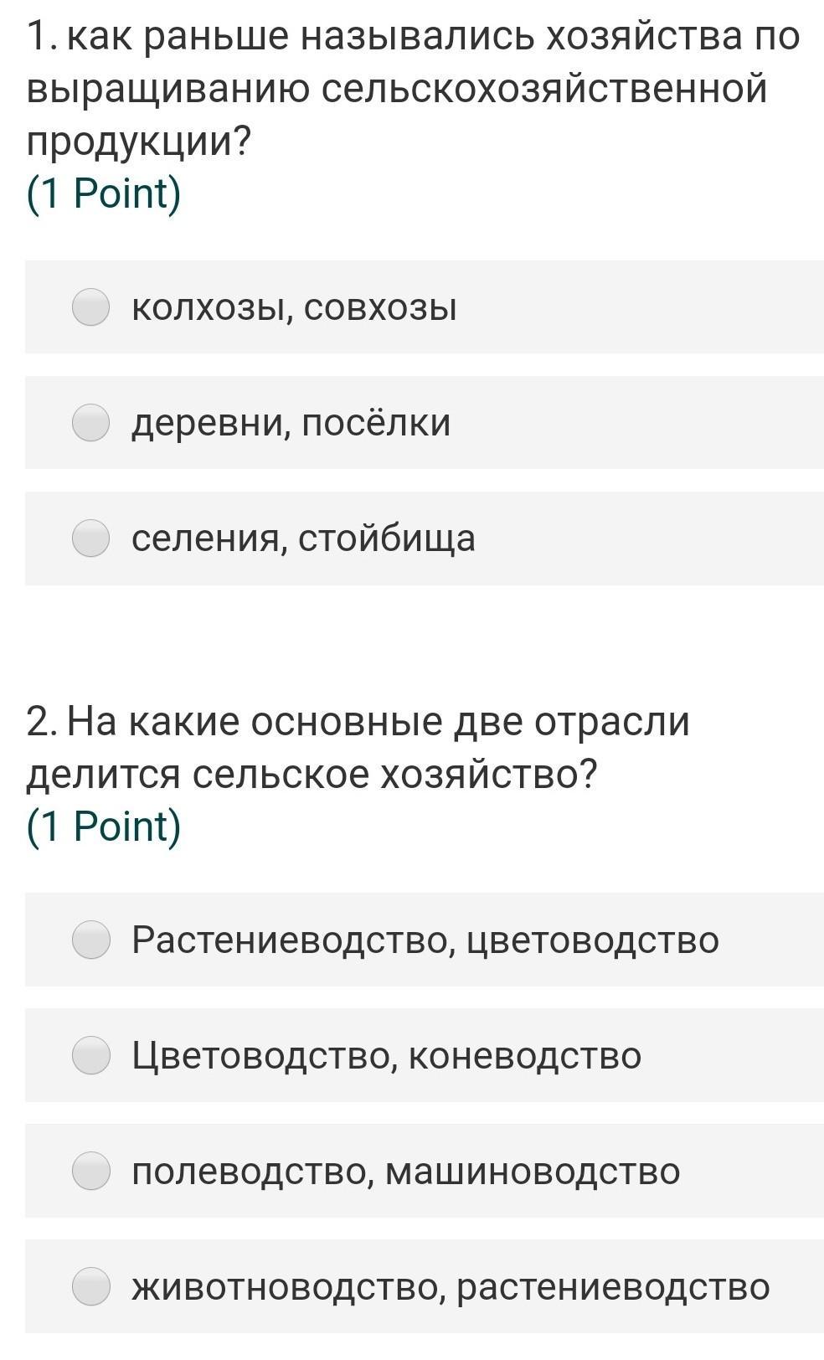Click "(1 Point)" under the second question
Viewport: 824px width, 1360px height.
(x=104, y=826)
